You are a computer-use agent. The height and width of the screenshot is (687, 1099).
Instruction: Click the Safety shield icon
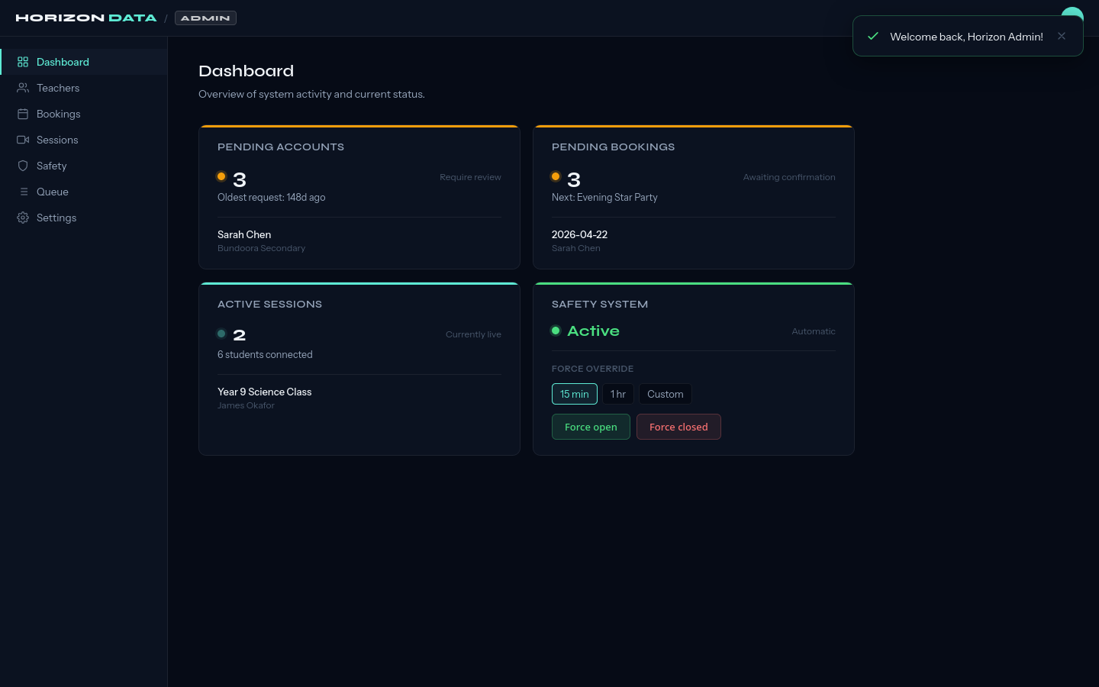[x=23, y=166]
